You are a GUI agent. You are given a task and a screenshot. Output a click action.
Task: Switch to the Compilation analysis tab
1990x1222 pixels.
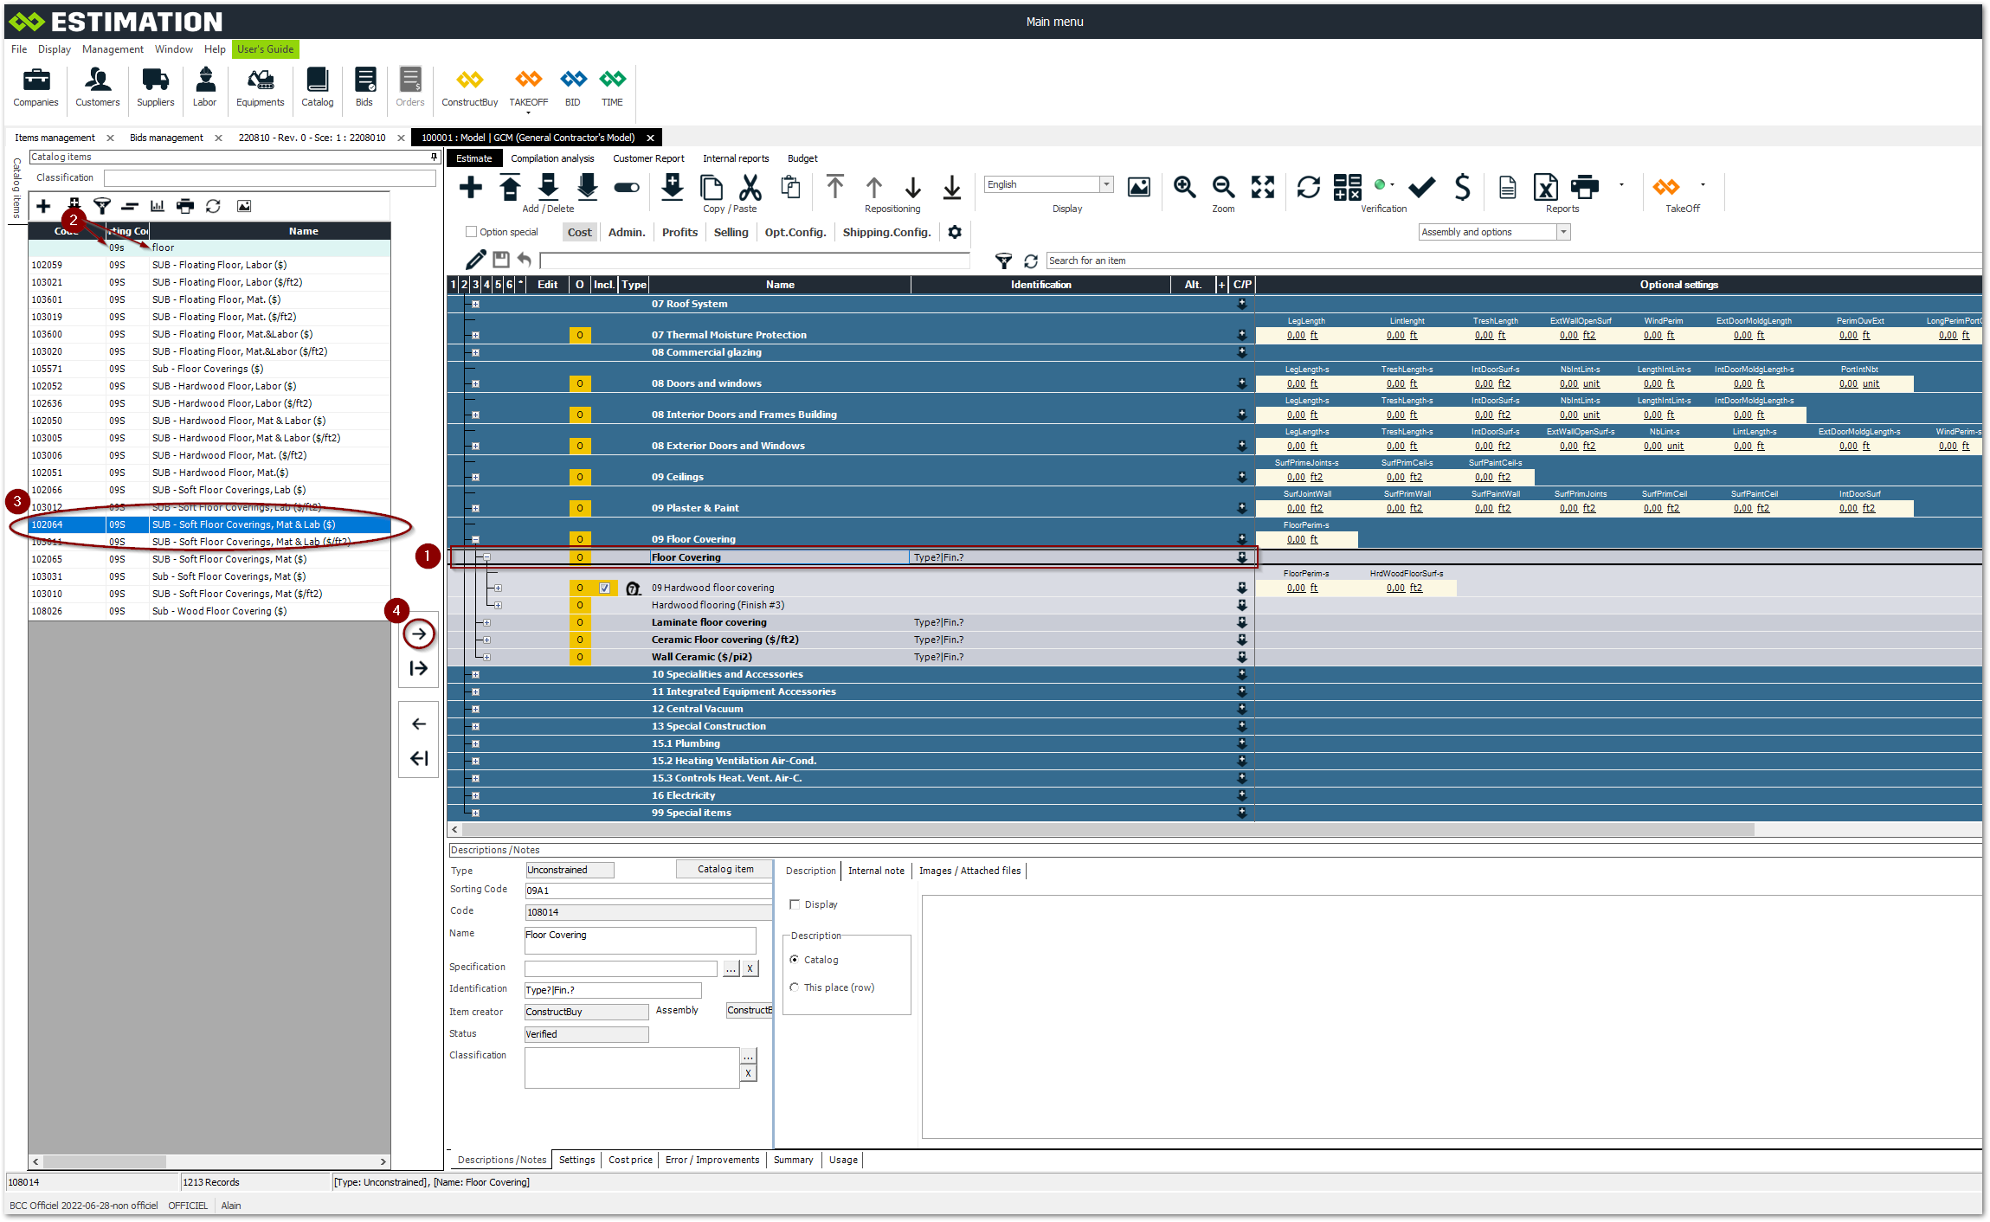coord(552,158)
